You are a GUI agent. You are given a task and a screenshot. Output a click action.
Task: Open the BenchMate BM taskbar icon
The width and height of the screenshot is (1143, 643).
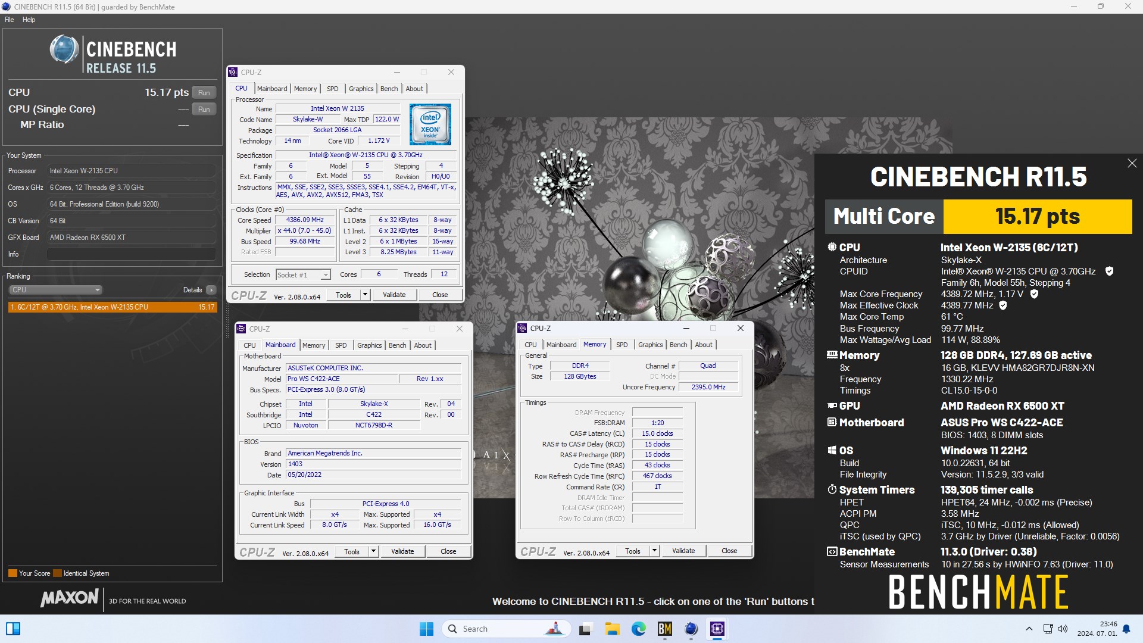tap(664, 629)
